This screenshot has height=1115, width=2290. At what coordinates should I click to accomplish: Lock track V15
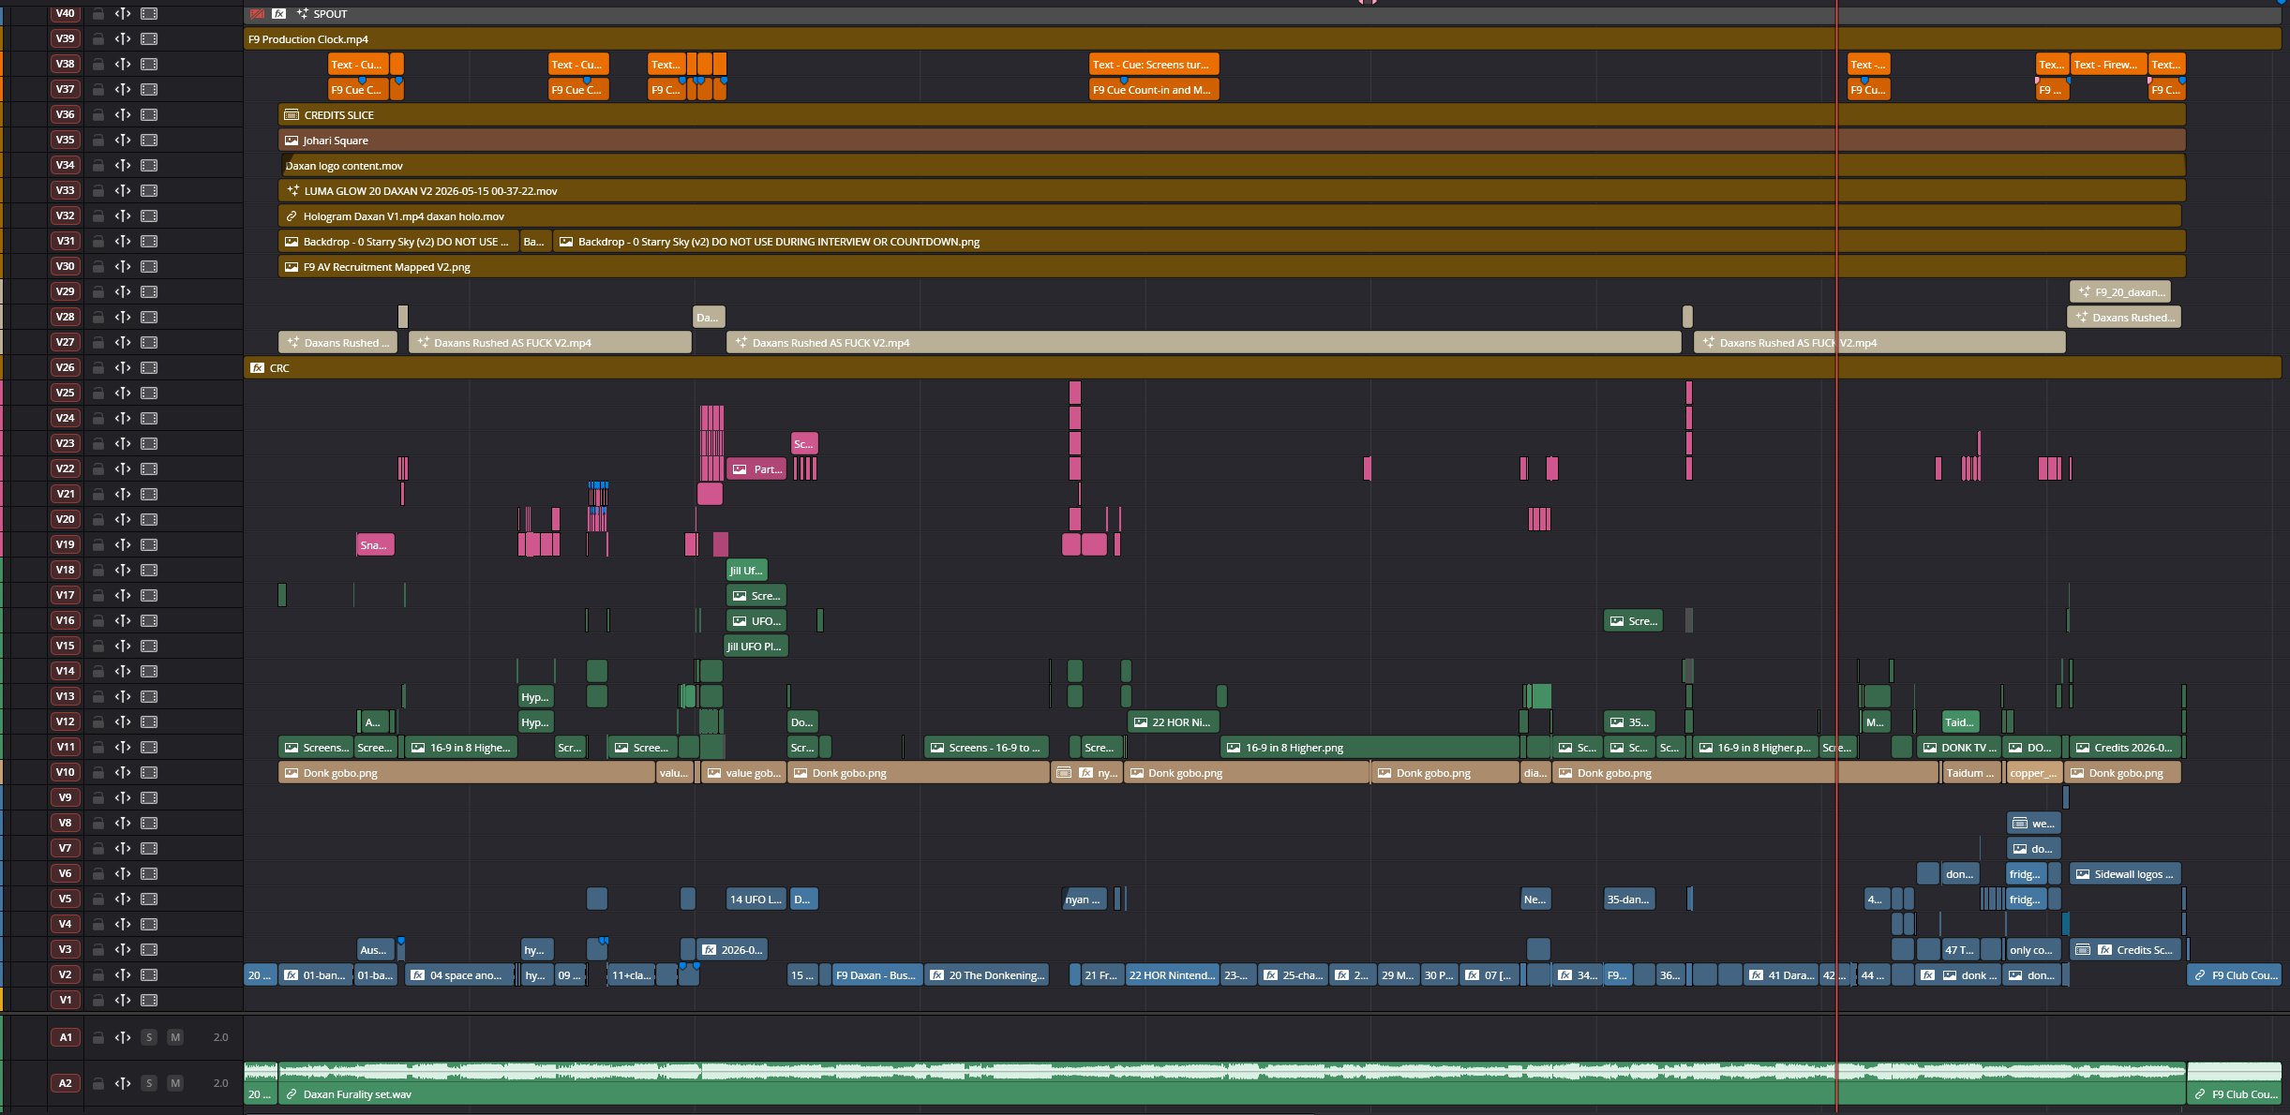[x=97, y=646]
